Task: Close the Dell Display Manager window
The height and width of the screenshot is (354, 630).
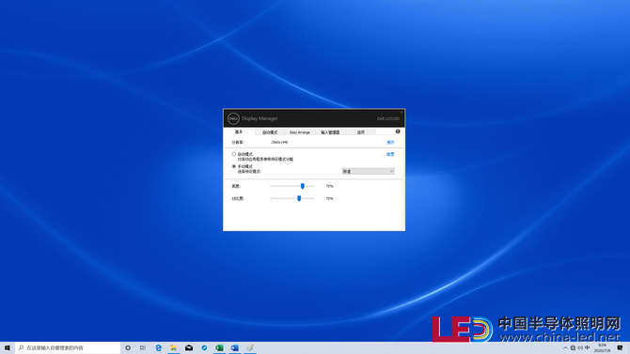Action: [x=401, y=113]
